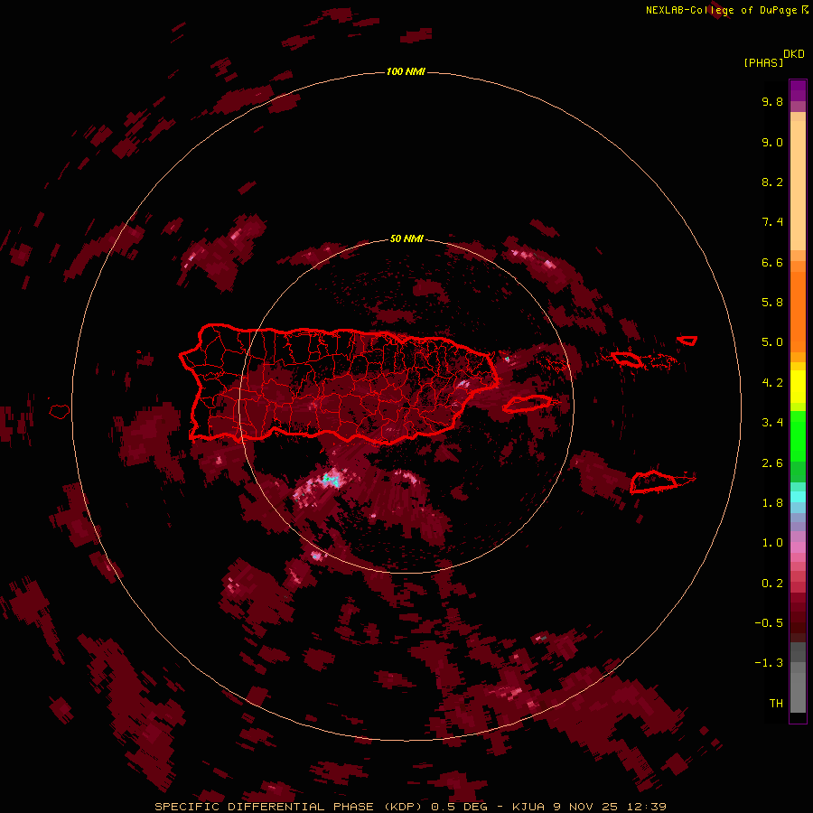Click the NEXLAB-College of DuPage credit text

pos(726,10)
